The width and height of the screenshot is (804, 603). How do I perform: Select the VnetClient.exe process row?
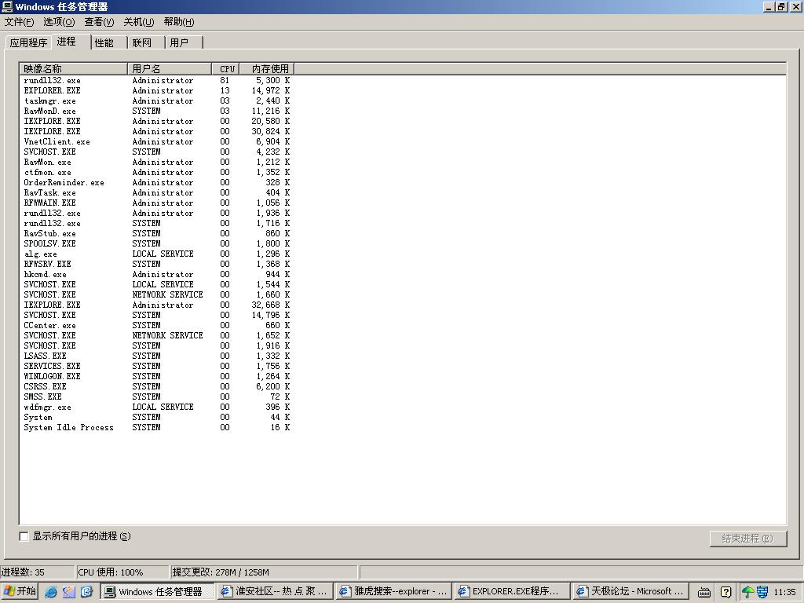pyautogui.click(x=157, y=141)
